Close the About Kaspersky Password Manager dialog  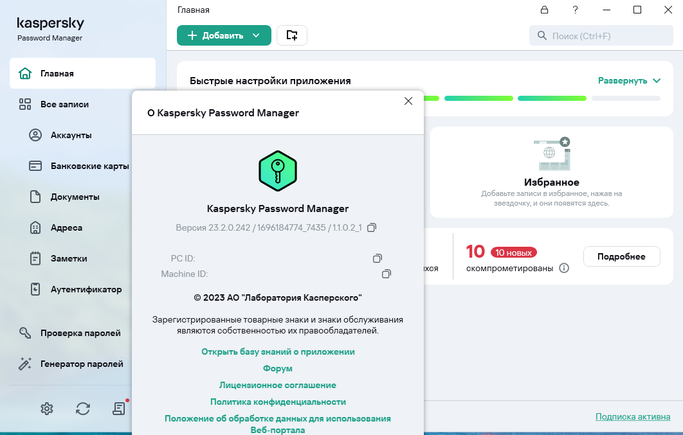[408, 101]
